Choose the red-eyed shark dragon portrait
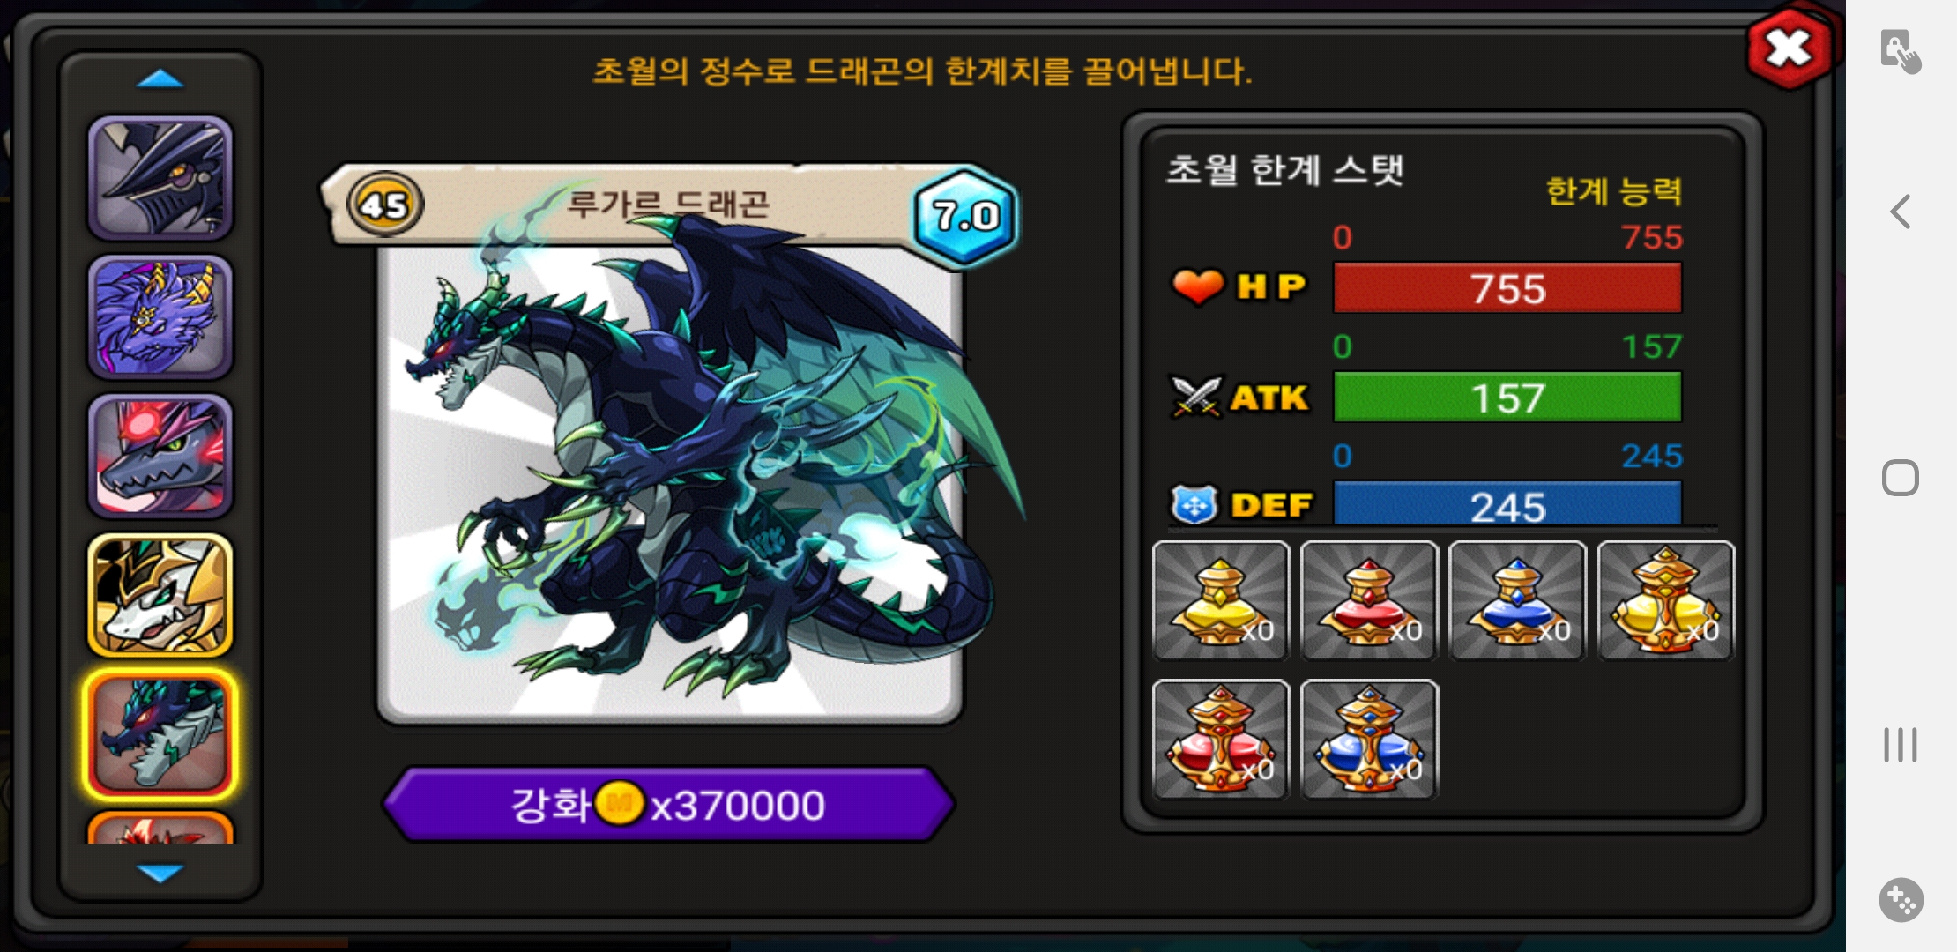Viewport: 1957px width, 952px height. (160, 456)
